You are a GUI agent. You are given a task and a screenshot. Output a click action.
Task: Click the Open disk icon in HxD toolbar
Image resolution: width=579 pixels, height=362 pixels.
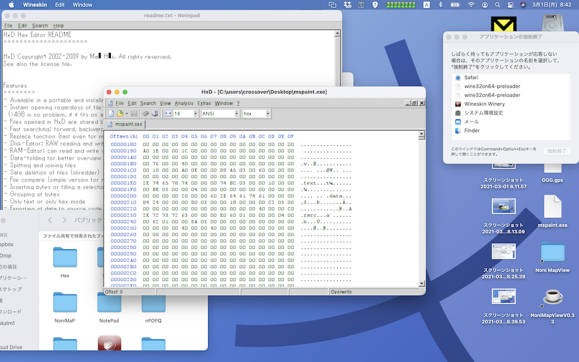point(154,114)
